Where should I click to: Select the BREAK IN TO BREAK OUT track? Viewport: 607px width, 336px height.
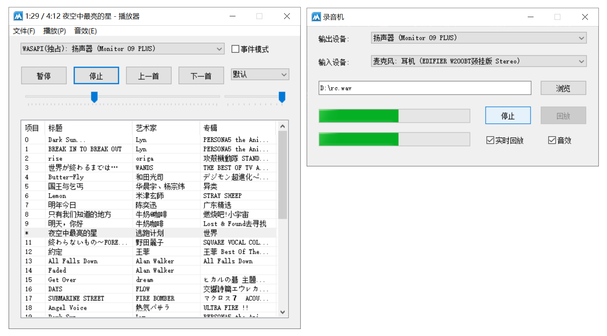click(85, 149)
